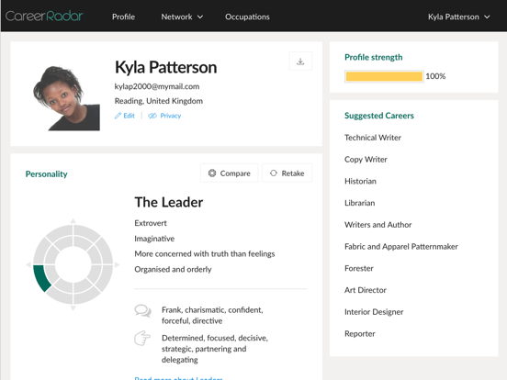This screenshot has width=507, height=380.
Task: Click the Personality section heading
Action: (47, 174)
